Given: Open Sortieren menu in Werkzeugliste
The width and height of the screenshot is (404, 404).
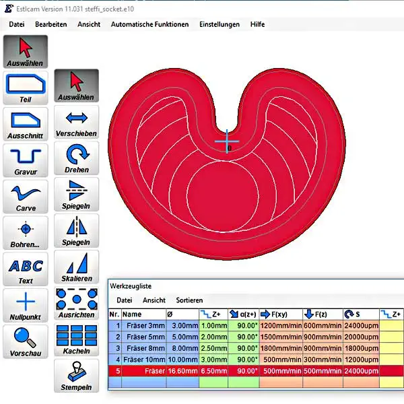Looking at the screenshot, I should tap(189, 300).
